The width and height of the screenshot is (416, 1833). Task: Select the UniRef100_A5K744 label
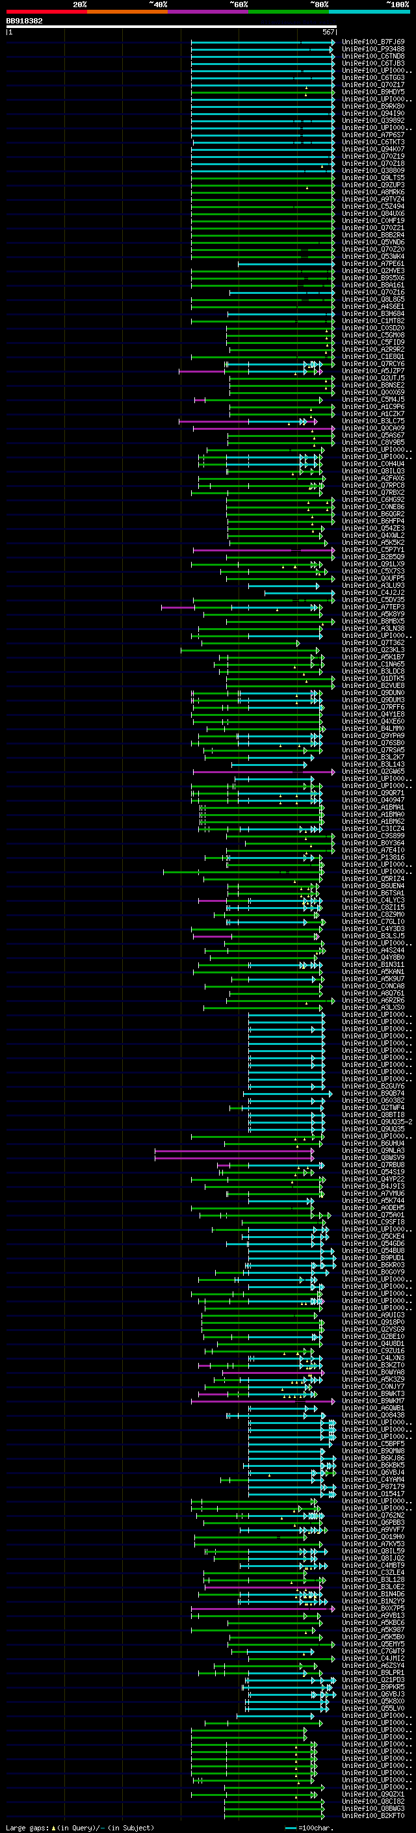[x=373, y=1200]
